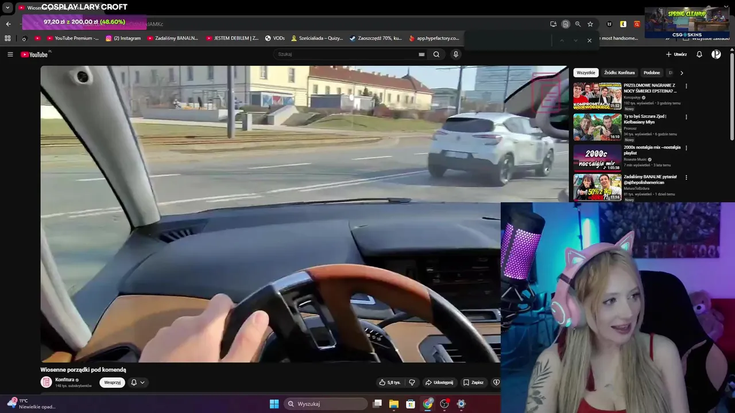This screenshot has height=413, width=735.
Task: Click the Zapisz save button
Action: [x=474, y=383]
